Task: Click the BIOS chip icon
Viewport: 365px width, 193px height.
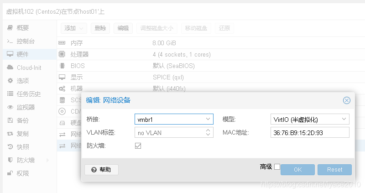Action: click(62, 66)
